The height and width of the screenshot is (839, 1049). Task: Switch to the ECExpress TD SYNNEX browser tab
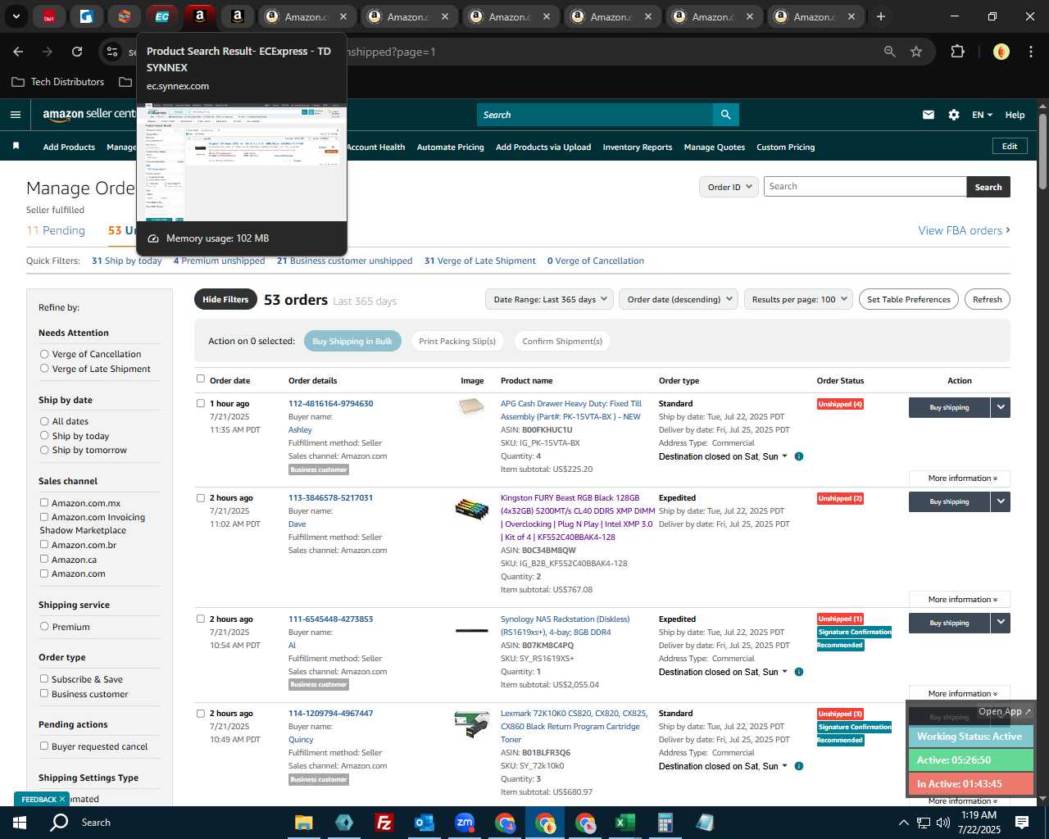(x=162, y=16)
